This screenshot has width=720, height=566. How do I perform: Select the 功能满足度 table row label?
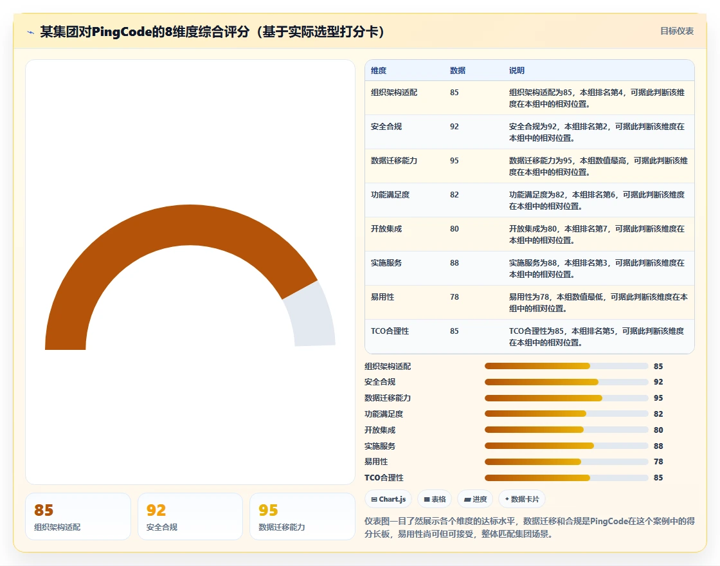(390, 194)
